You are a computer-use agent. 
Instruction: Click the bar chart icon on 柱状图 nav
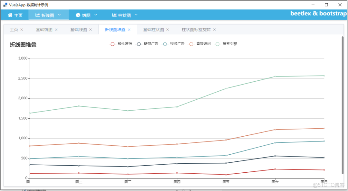(115, 15)
